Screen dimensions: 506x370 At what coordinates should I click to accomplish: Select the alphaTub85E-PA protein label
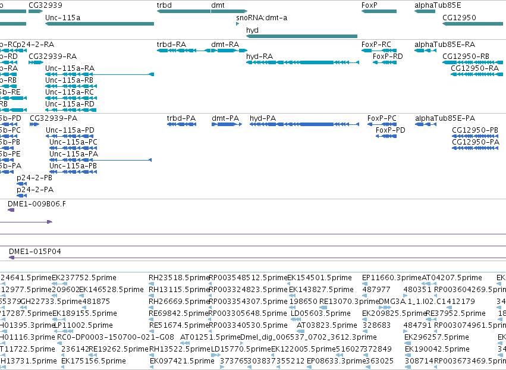click(x=445, y=118)
